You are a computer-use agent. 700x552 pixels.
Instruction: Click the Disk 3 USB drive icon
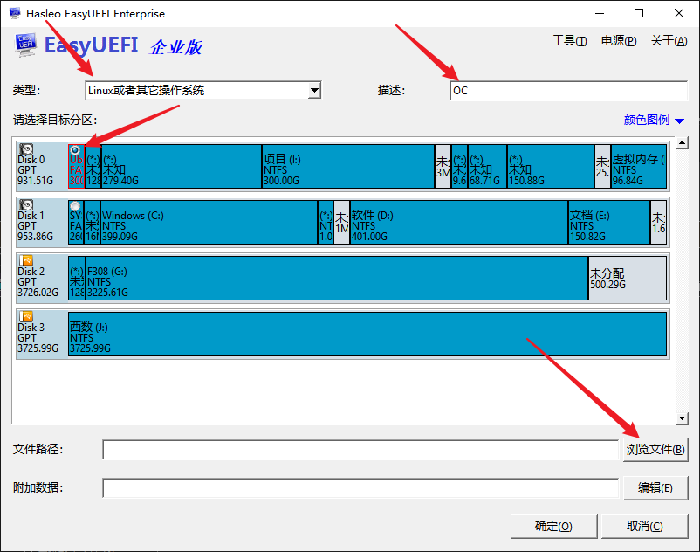point(26,316)
